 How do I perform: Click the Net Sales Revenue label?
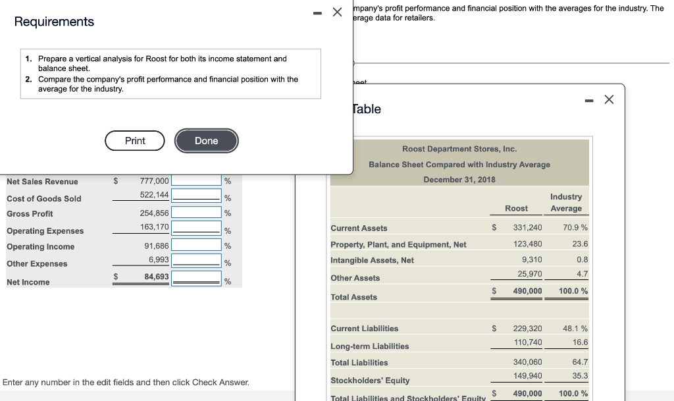(42, 181)
